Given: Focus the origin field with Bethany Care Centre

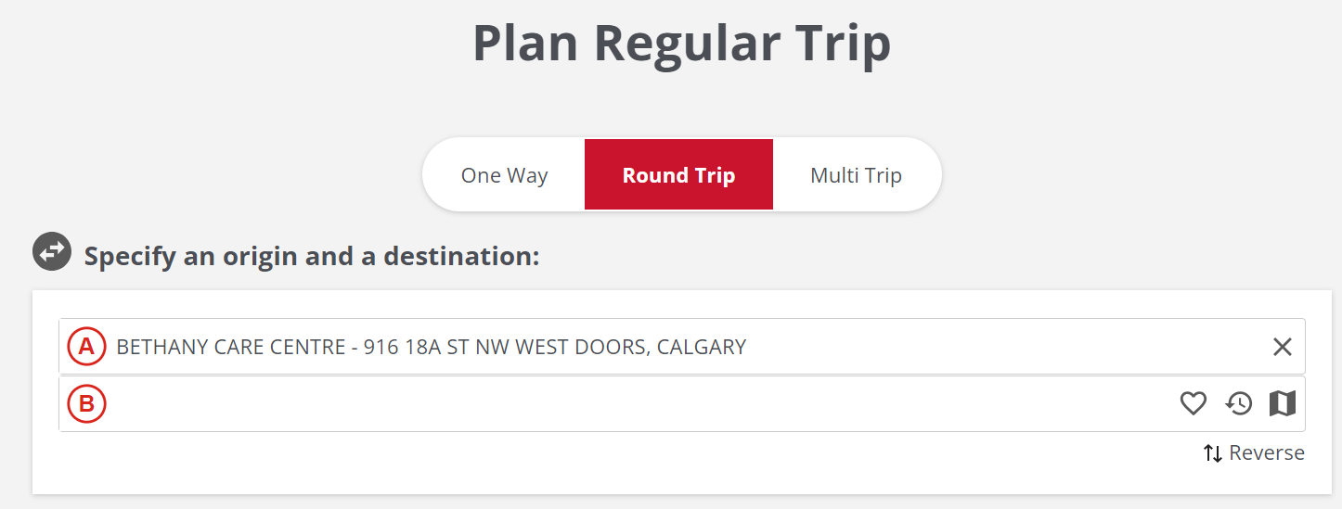Looking at the screenshot, I should [x=557, y=347].
